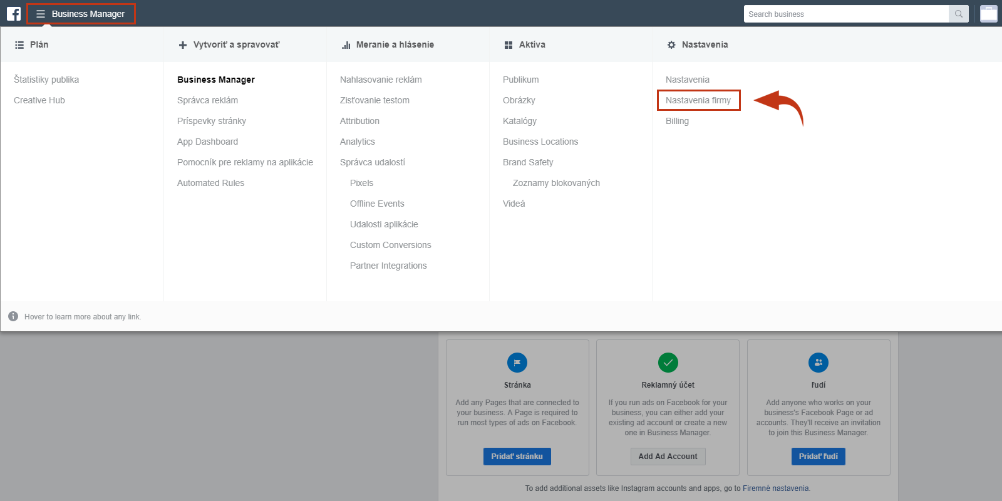Open Billing settings
Viewport: 1002px width, 501px height.
(x=677, y=121)
